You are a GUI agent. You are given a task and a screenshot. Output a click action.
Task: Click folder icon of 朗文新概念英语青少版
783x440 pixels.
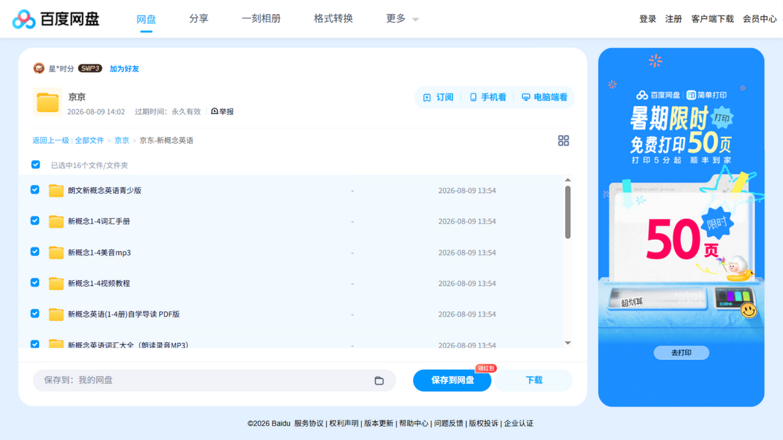(x=56, y=191)
